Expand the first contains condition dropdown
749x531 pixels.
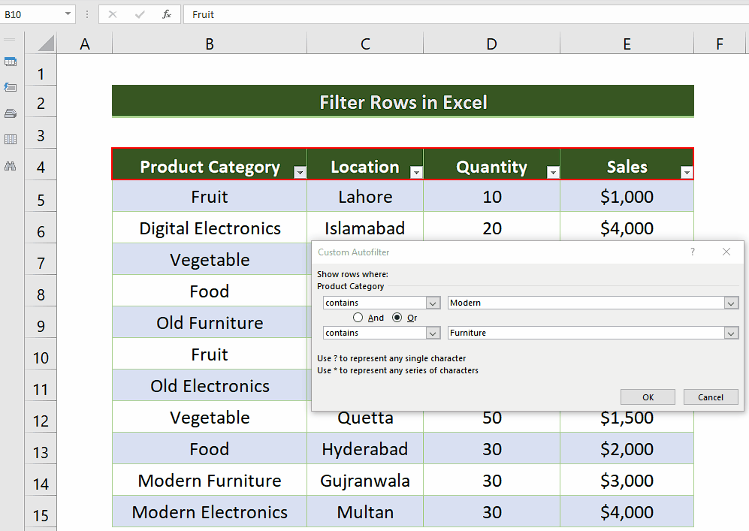[x=433, y=303]
